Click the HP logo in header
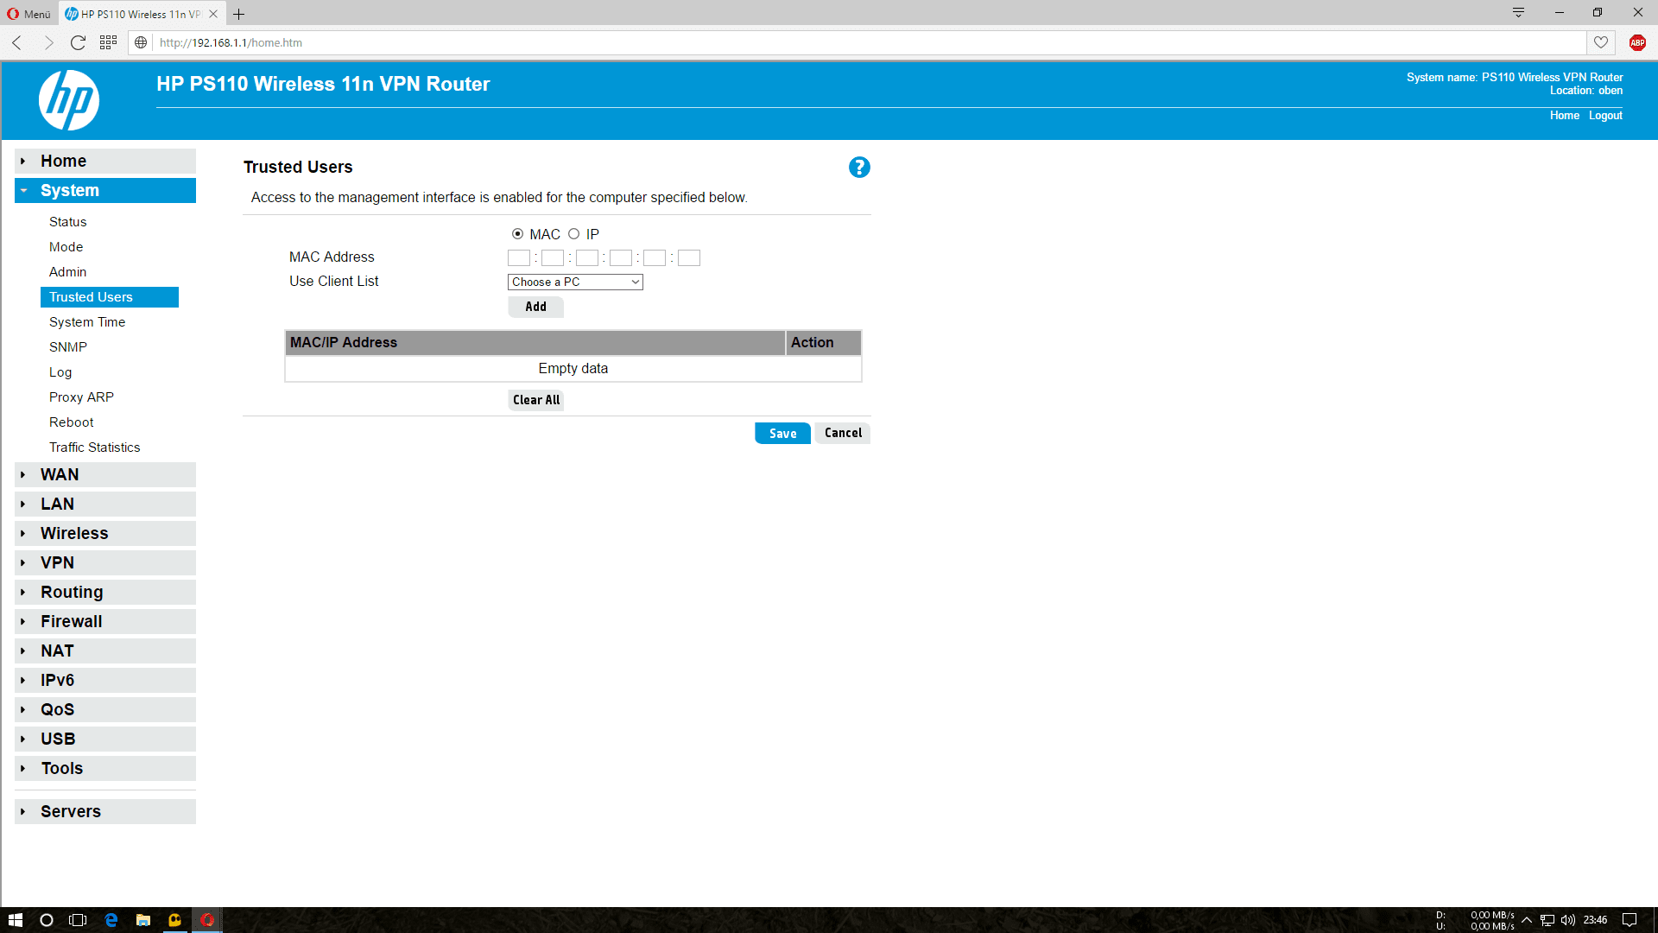Viewport: 1658px width, 933px height. (69, 100)
